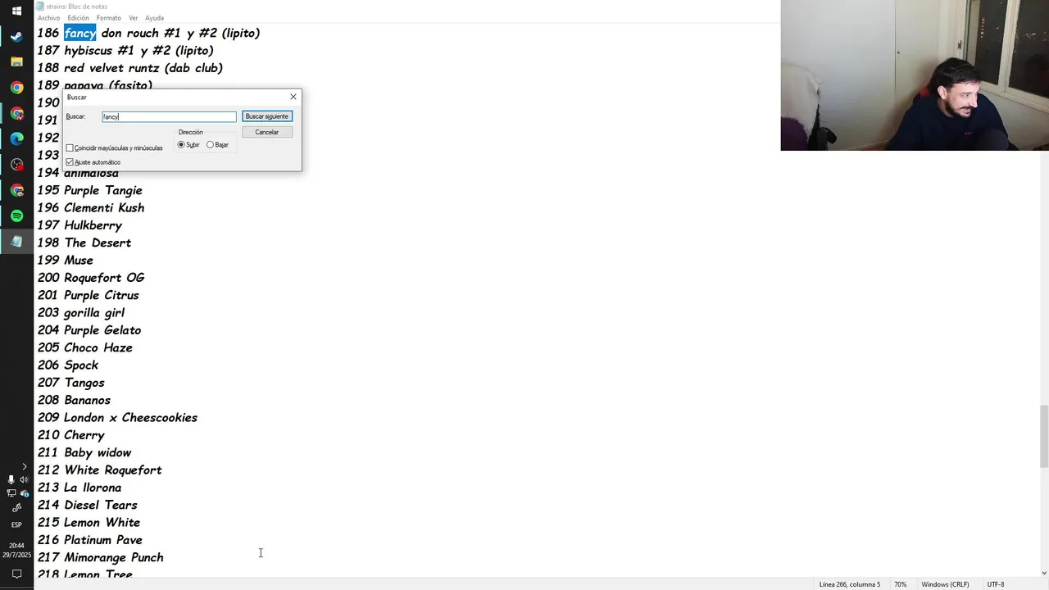Click Línea 266, columna 5 in status bar
This screenshot has width=1049, height=590.
(x=849, y=584)
